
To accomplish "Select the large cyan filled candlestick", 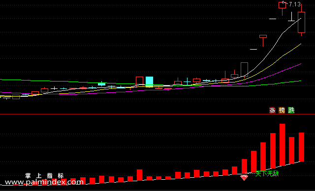I will pos(149,82).
